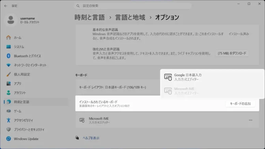Click the 時刻と言語 globe clock icon
265x149 pixels.
tap(8, 102)
